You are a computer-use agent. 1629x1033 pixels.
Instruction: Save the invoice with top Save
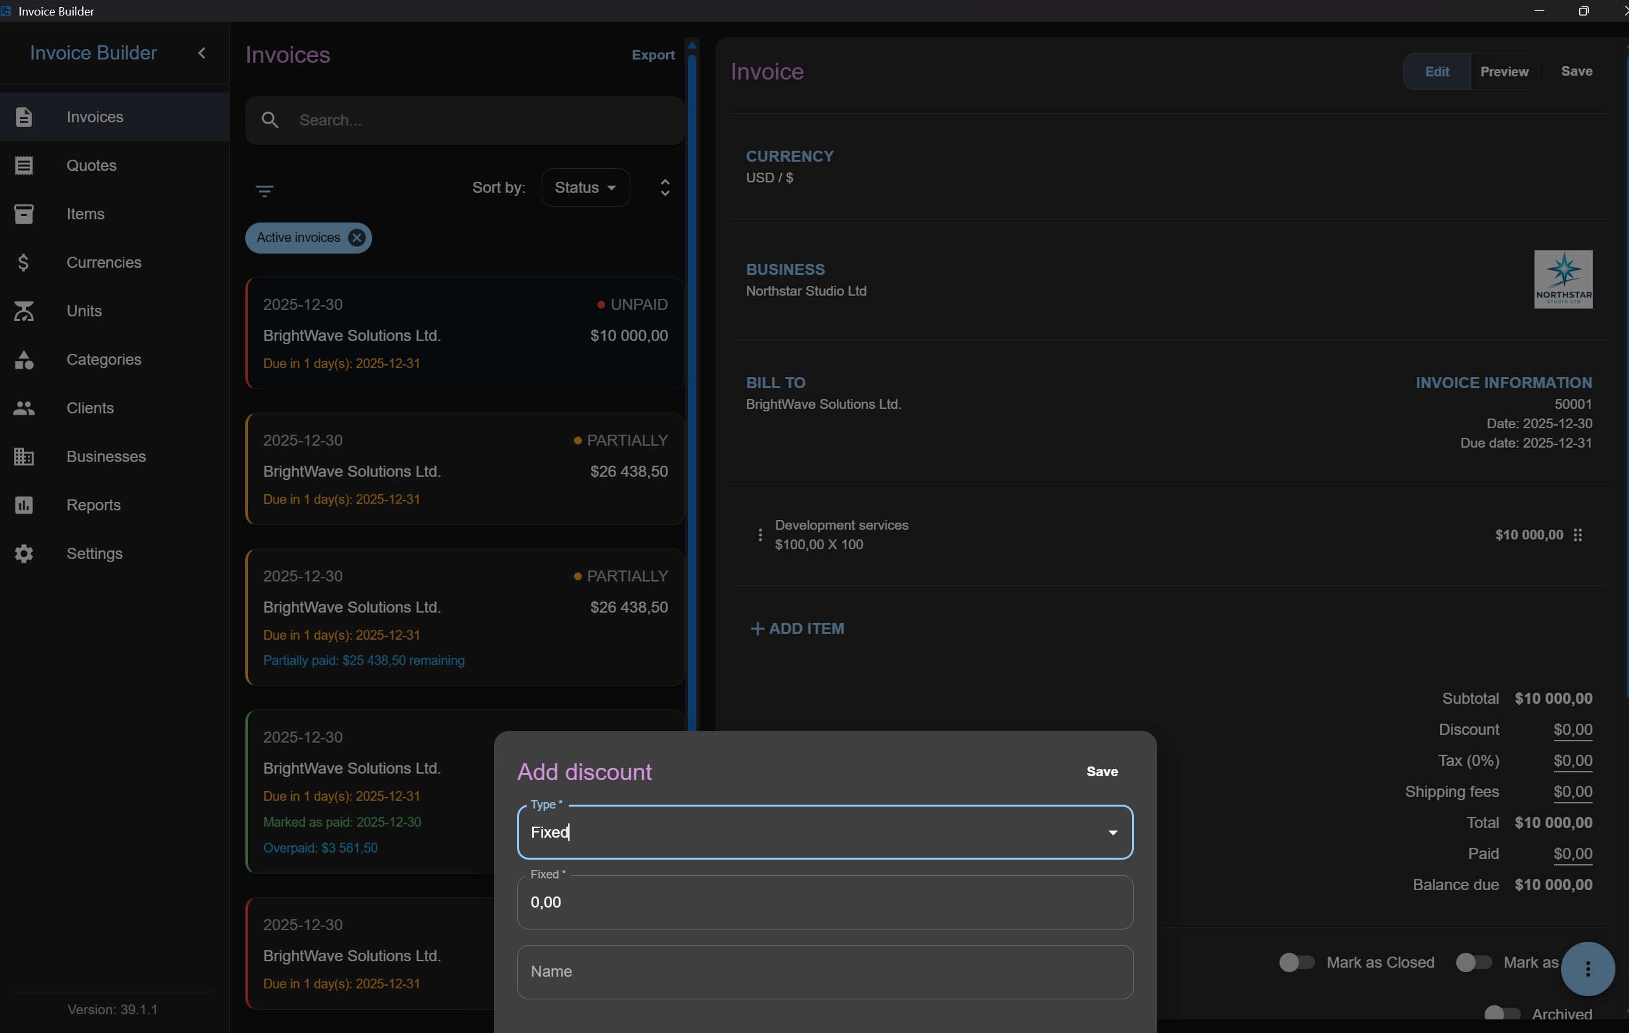[x=1576, y=71]
